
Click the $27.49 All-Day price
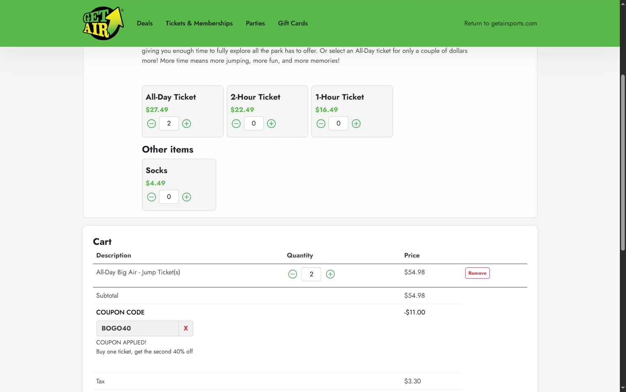coord(157,110)
